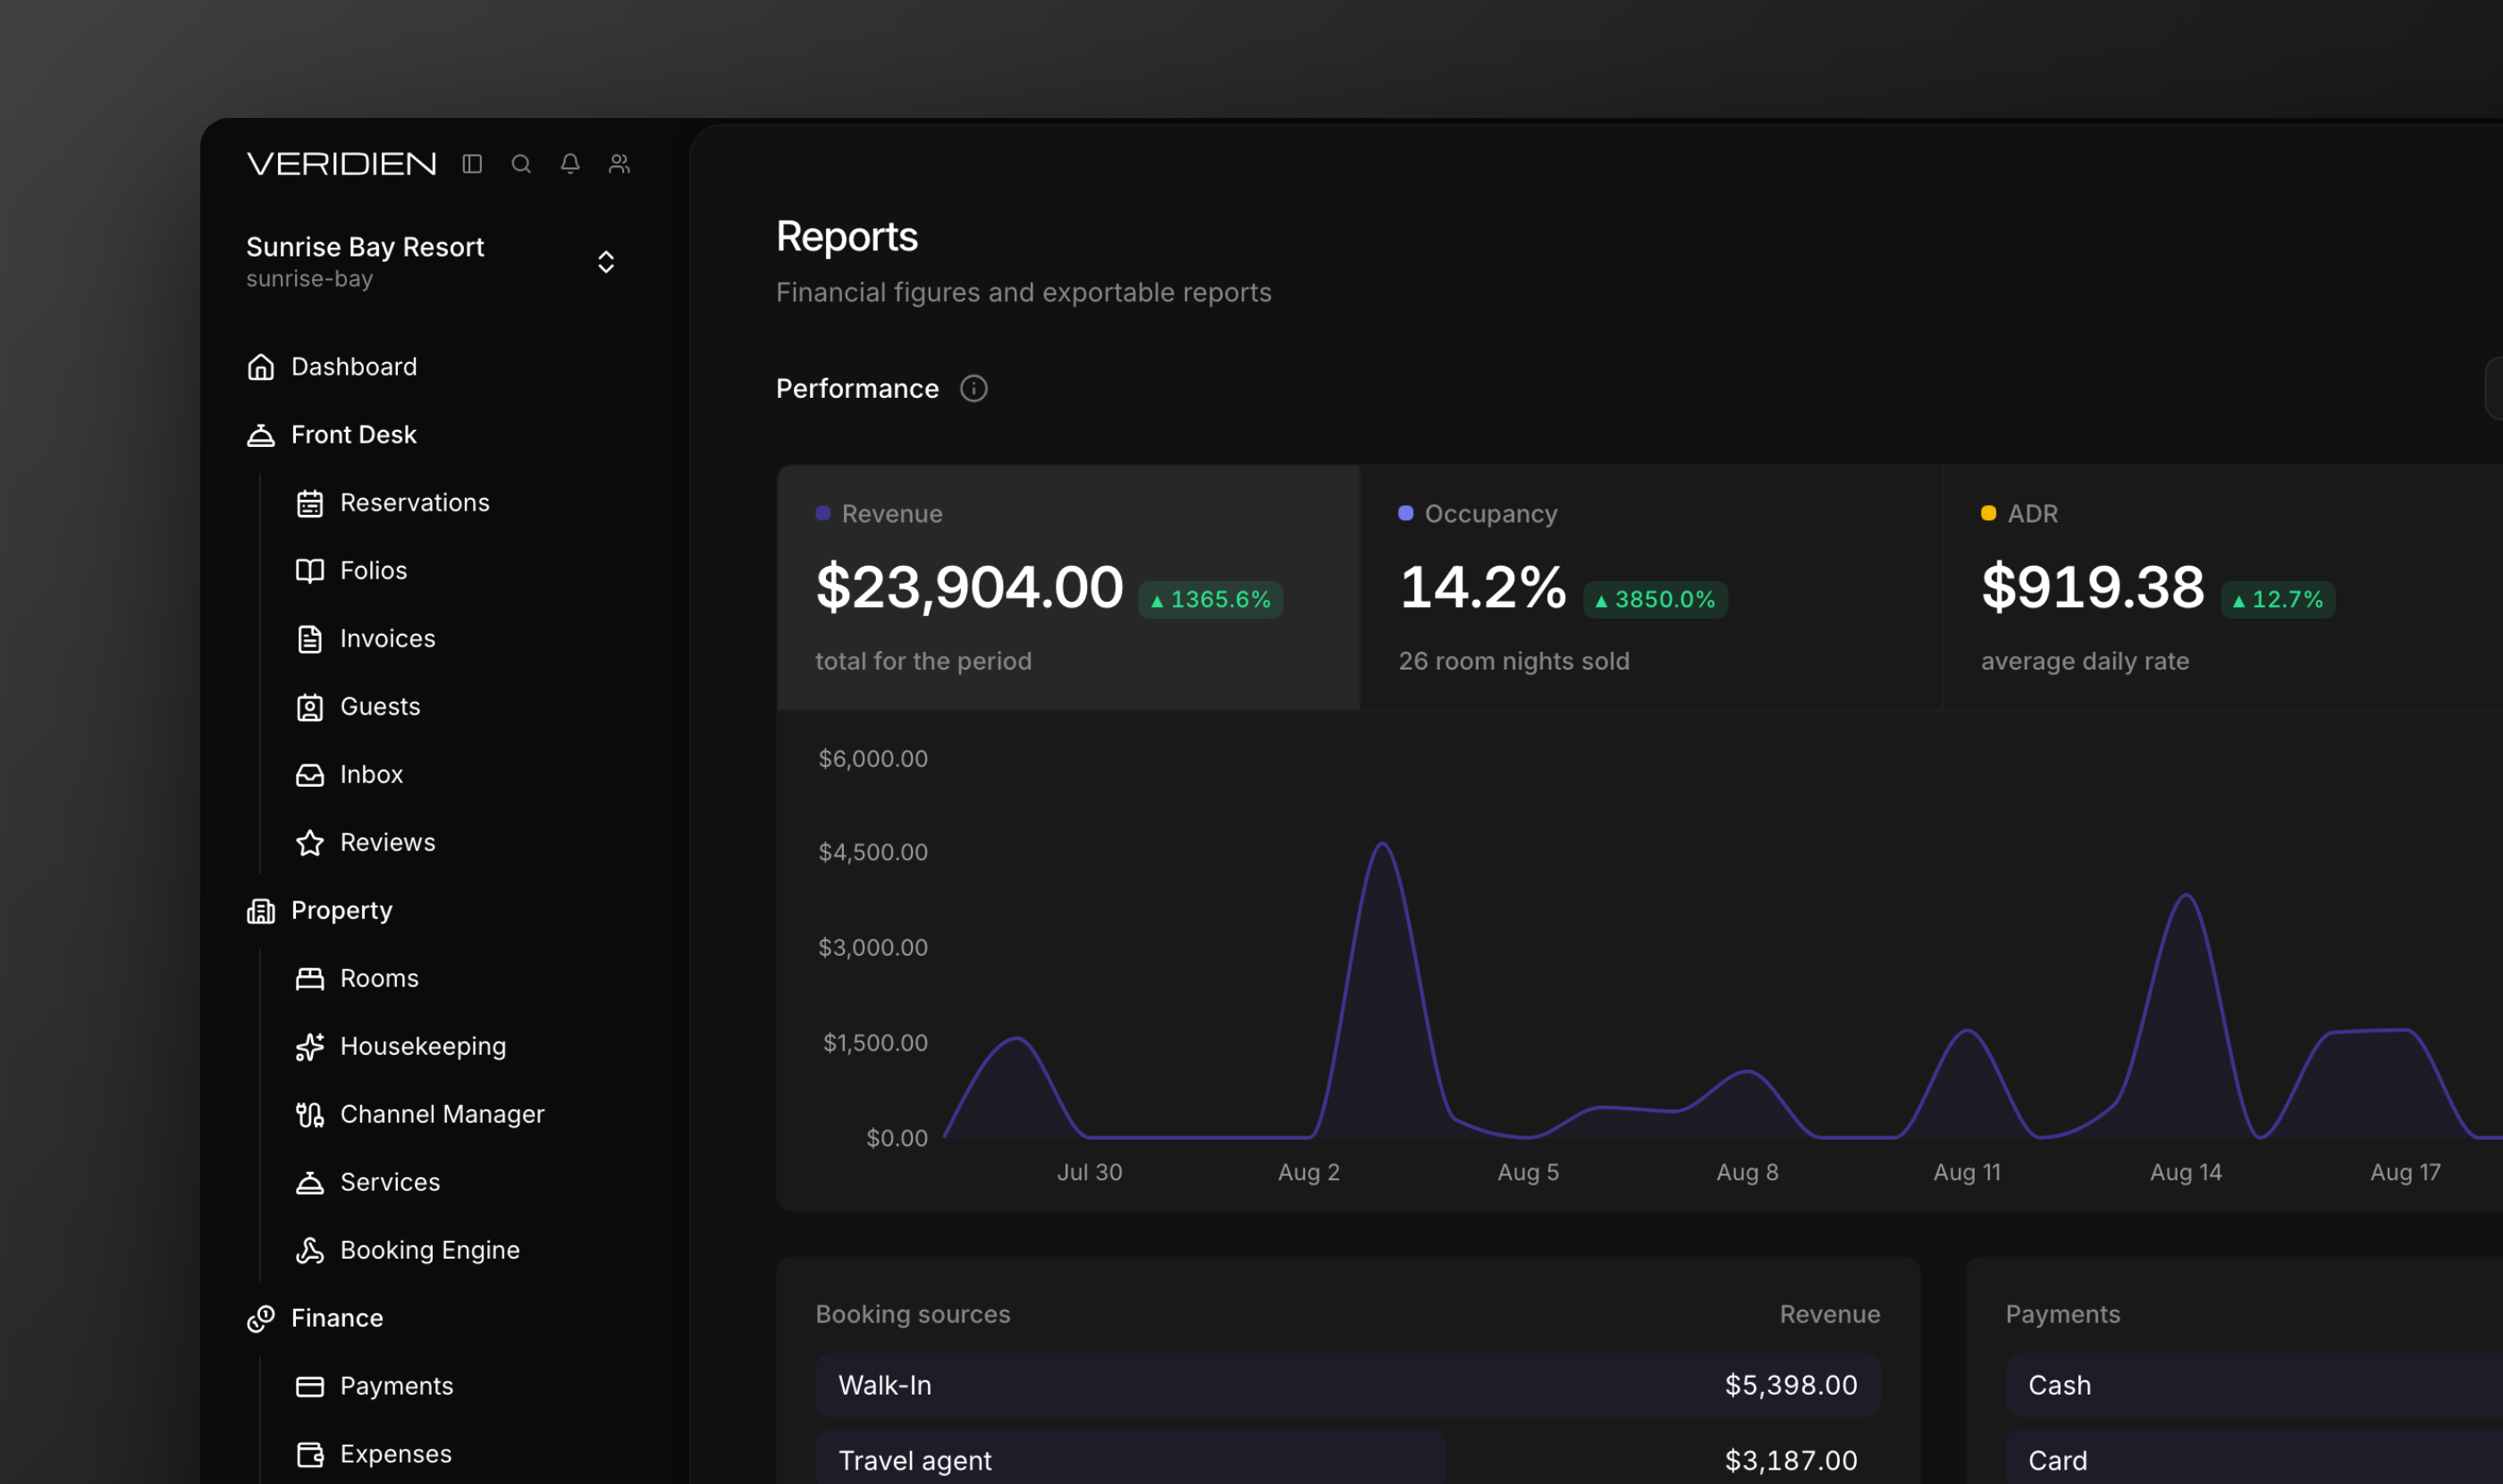Click the ADR yellow color dot

tap(1988, 513)
